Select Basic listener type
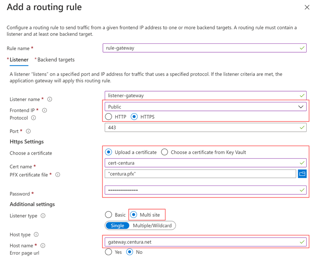Viewport: 313px width, 269px height. click(108, 215)
